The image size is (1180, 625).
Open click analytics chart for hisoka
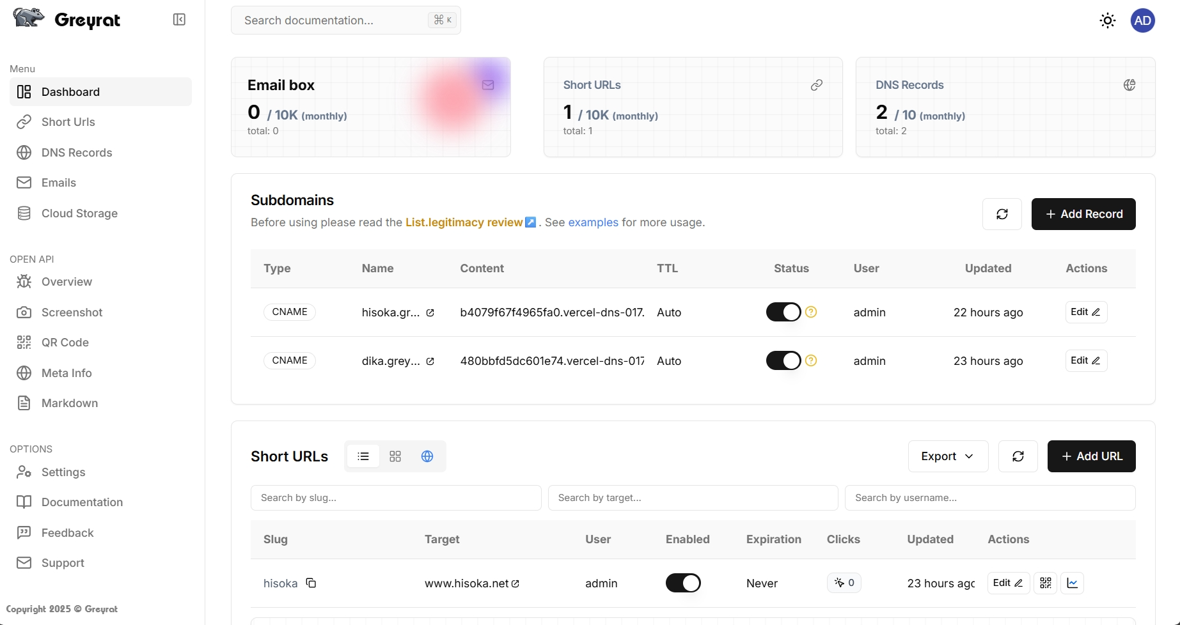[x=1072, y=583]
